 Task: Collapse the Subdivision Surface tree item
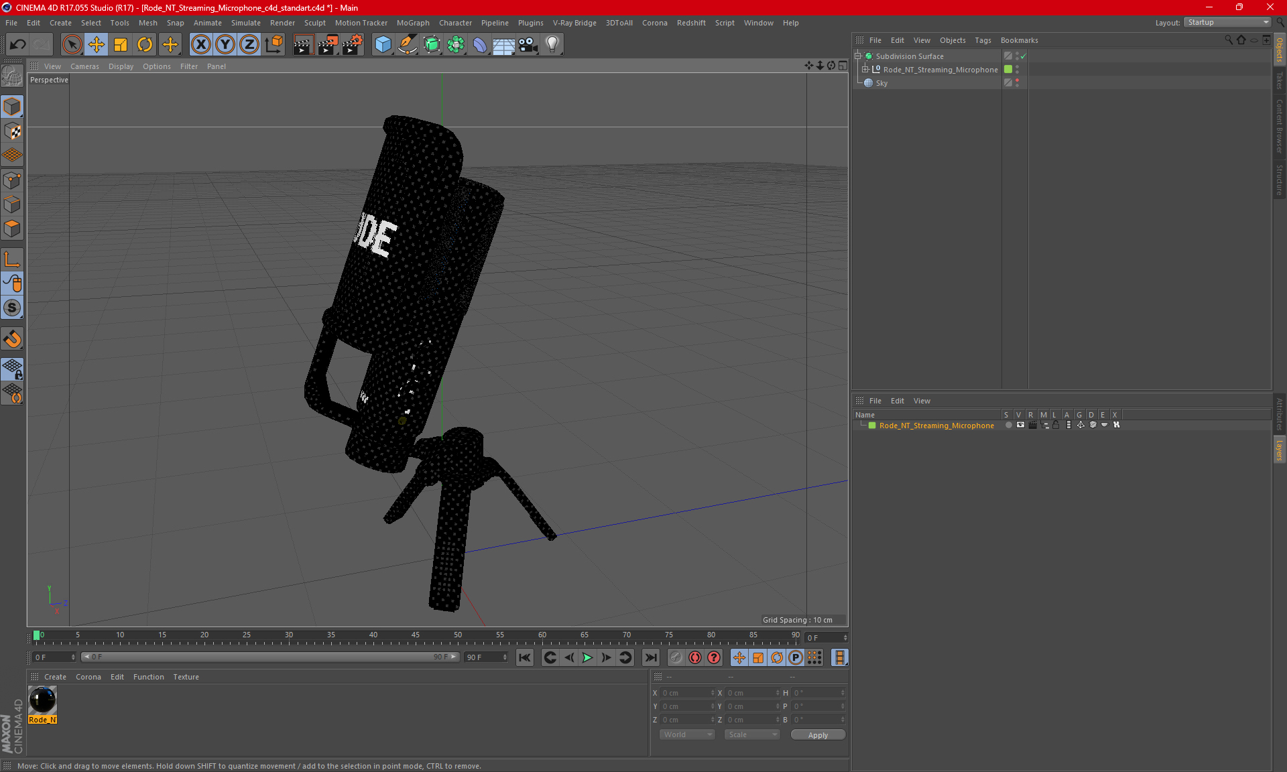857,56
